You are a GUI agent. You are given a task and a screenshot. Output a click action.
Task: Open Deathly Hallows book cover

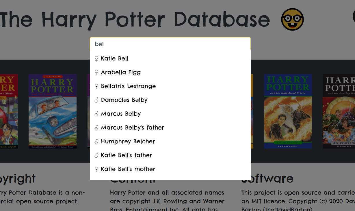tap(339, 111)
